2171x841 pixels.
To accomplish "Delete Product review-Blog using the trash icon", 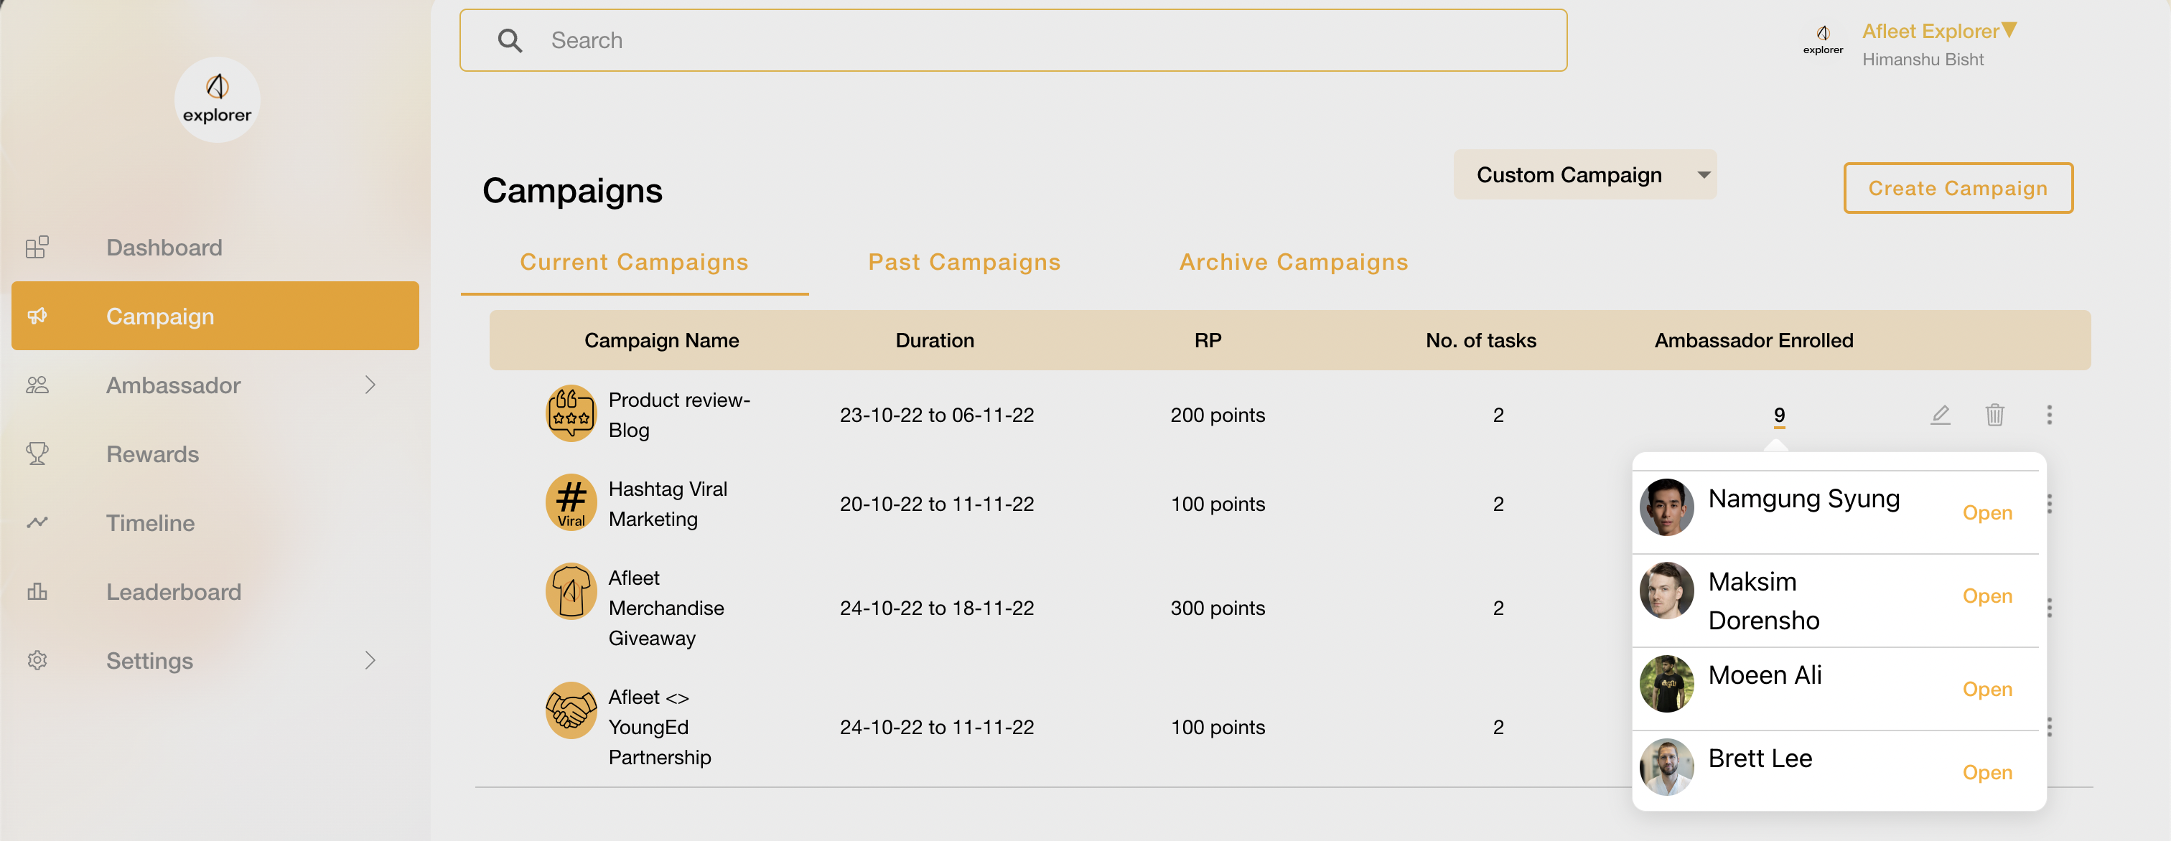I will [x=1994, y=415].
